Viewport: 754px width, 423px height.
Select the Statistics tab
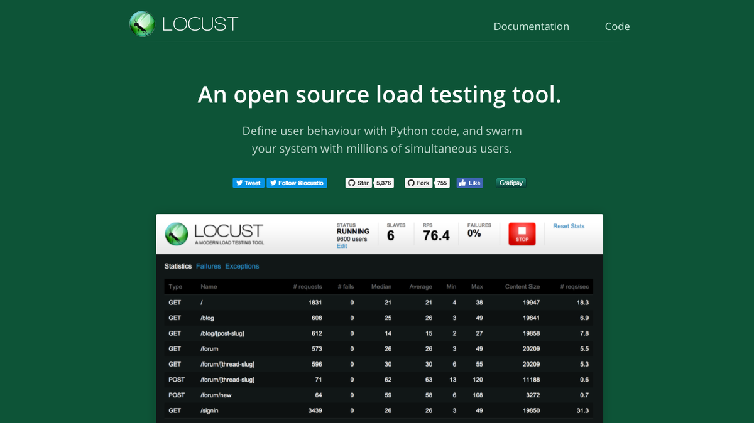pos(178,266)
